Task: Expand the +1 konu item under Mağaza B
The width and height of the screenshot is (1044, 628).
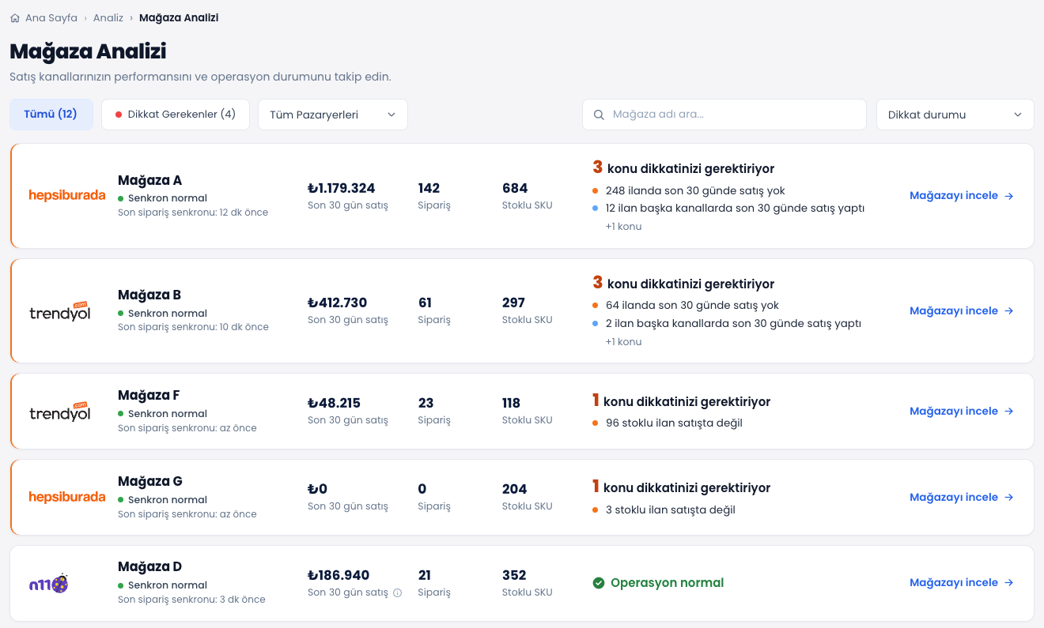Action: (623, 342)
